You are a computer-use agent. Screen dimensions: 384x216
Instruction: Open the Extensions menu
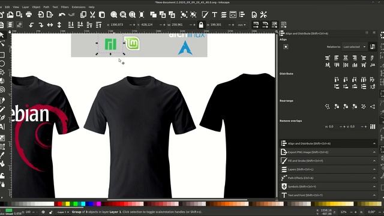click(79, 7)
